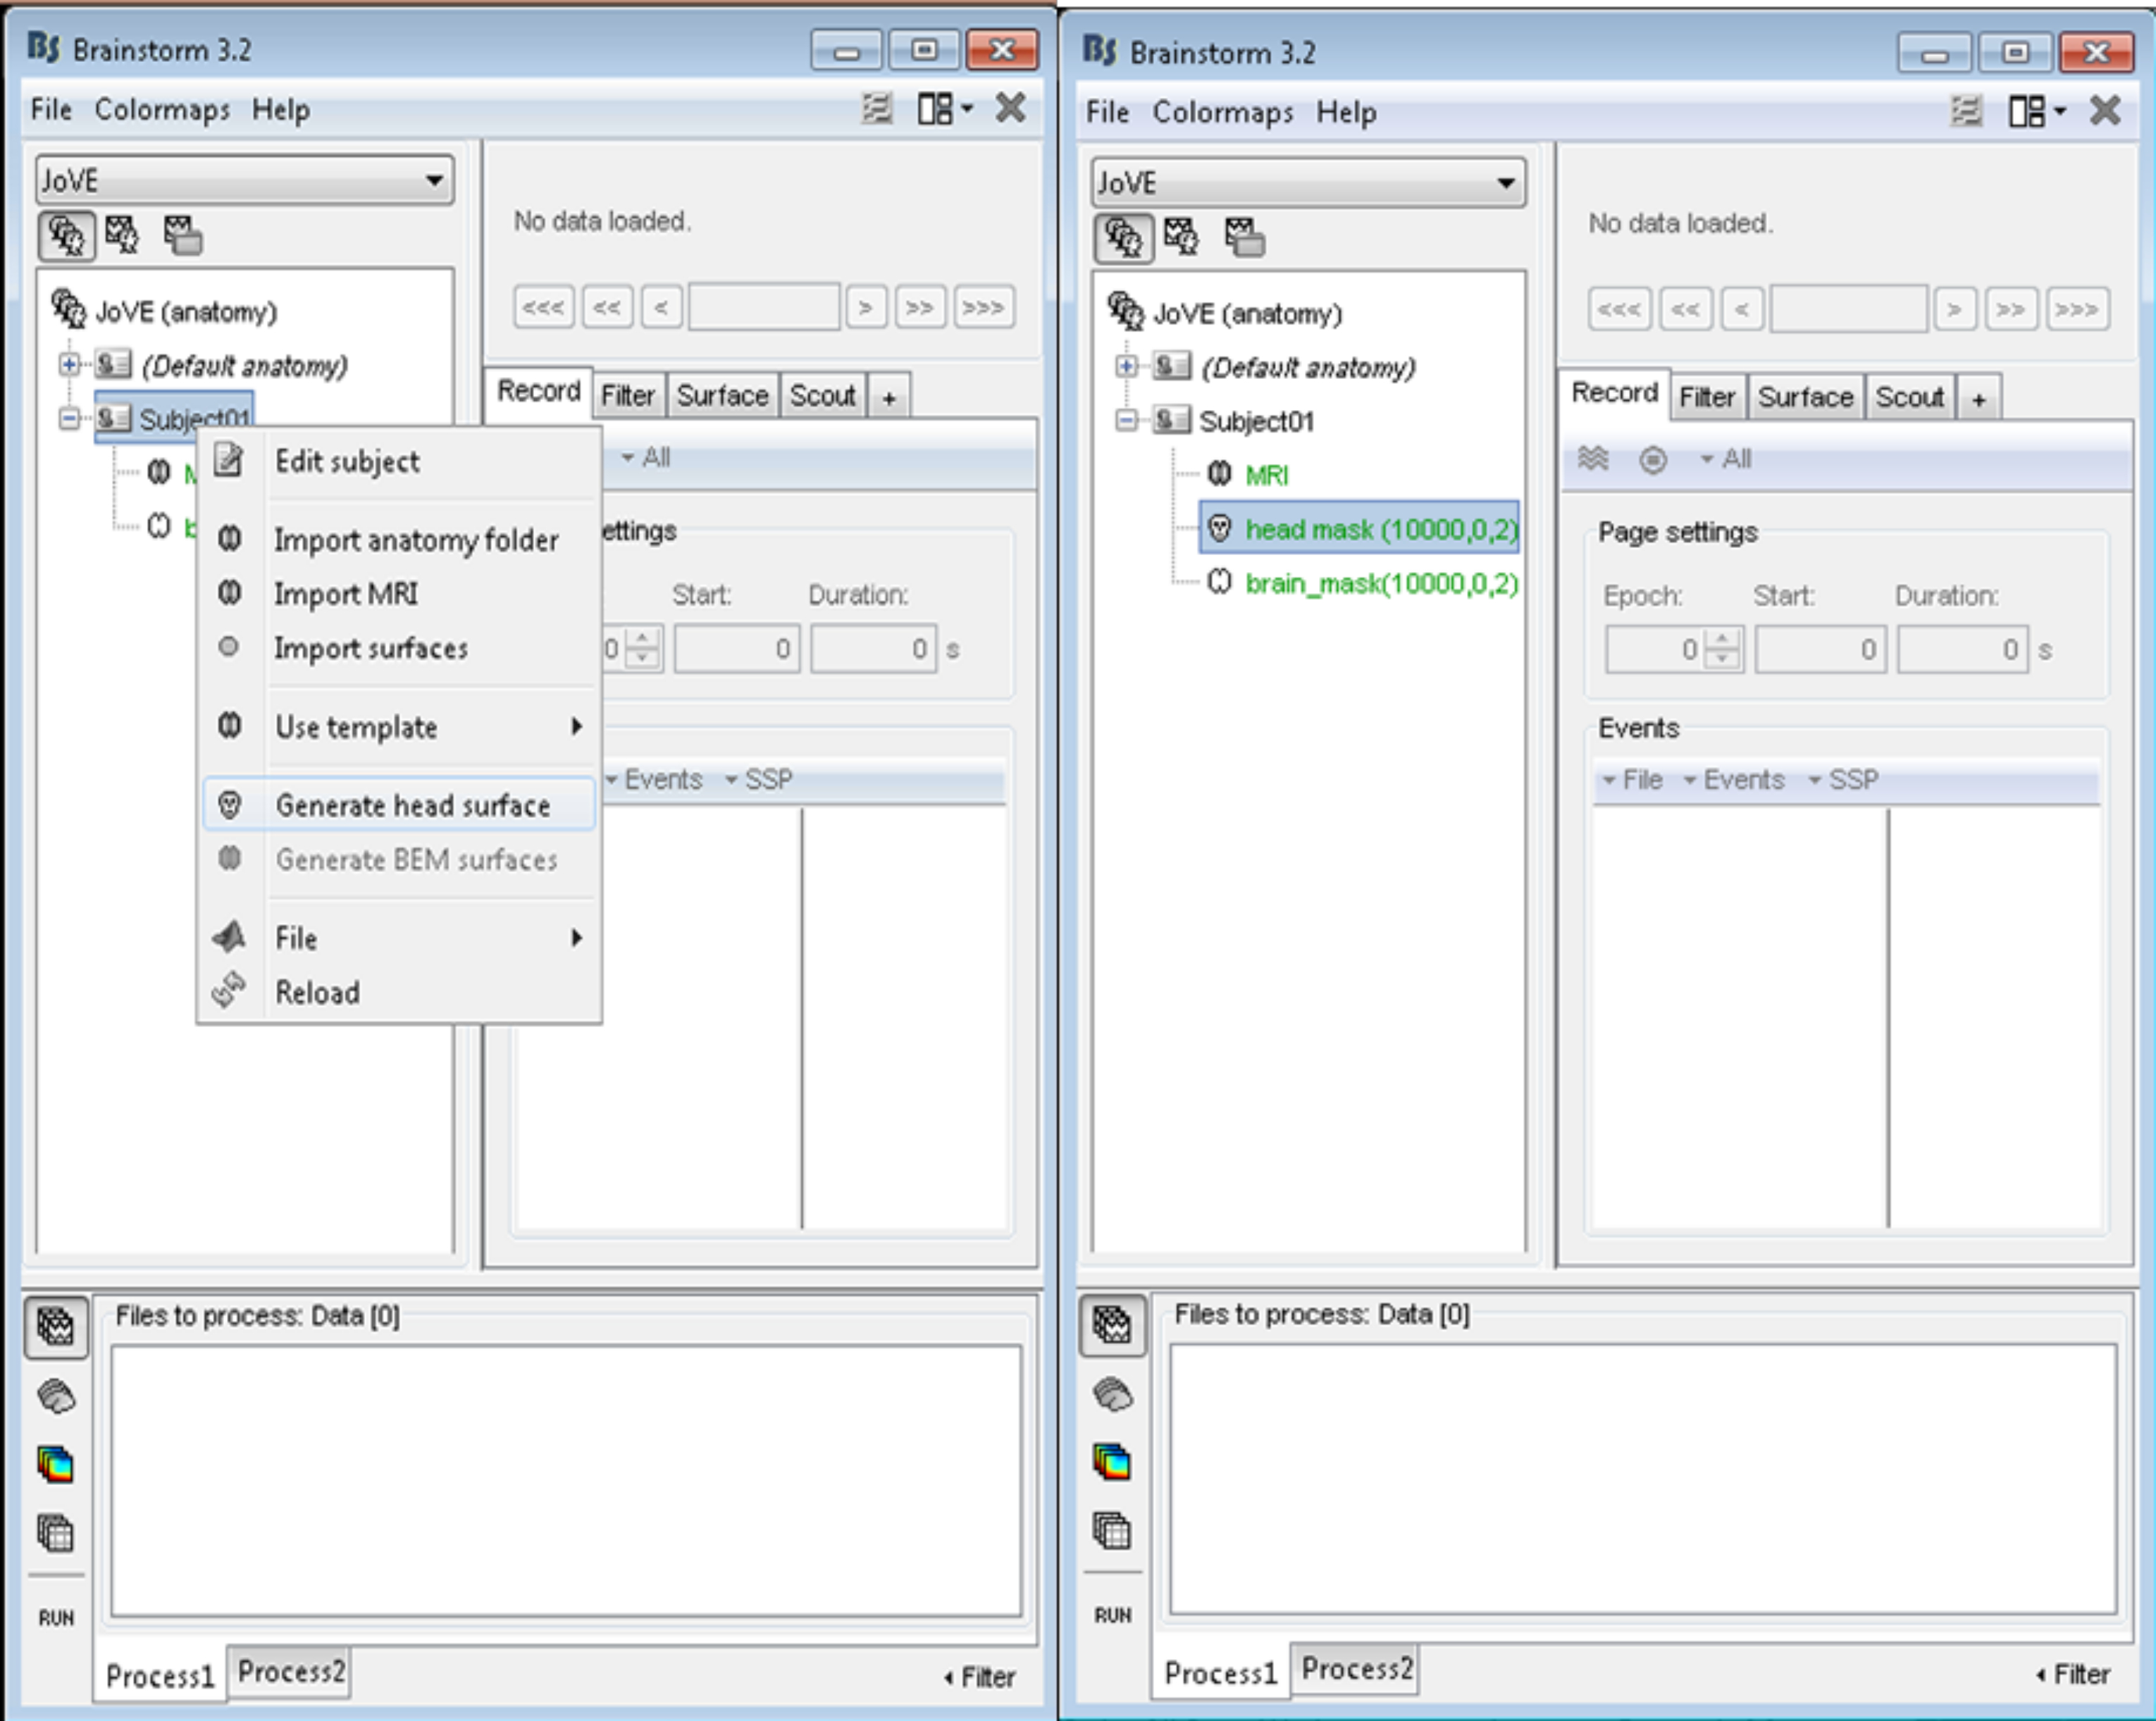Screen dimensions: 2156x1721
Task: Click functional data view icon in right window
Action: (x=1181, y=237)
